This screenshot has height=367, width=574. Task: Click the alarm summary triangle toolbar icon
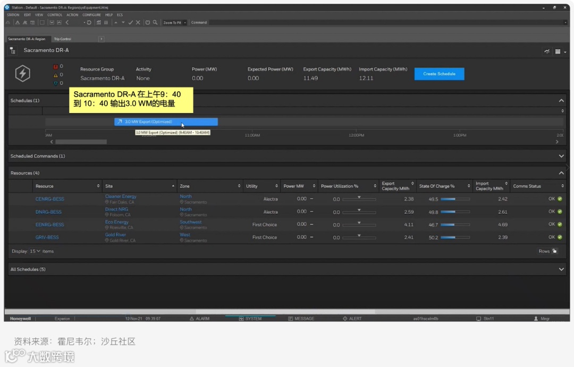[x=17, y=23]
